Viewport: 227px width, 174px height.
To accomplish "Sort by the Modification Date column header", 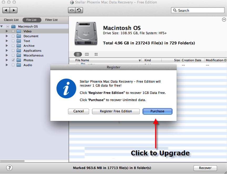I will pos(216,60).
